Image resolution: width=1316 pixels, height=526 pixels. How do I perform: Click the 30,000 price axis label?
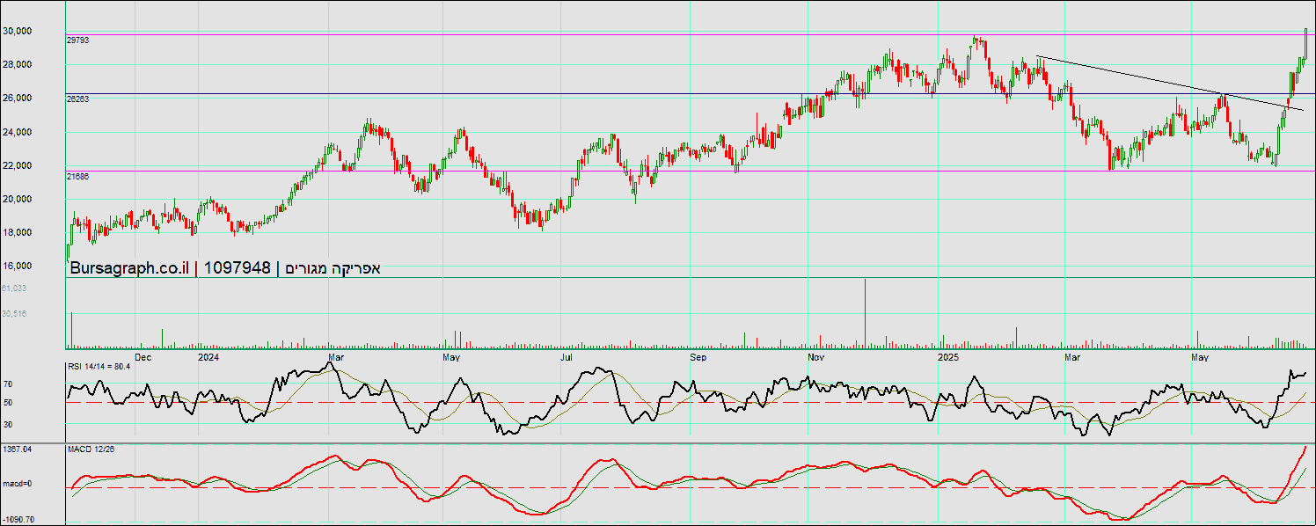pyautogui.click(x=18, y=31)
